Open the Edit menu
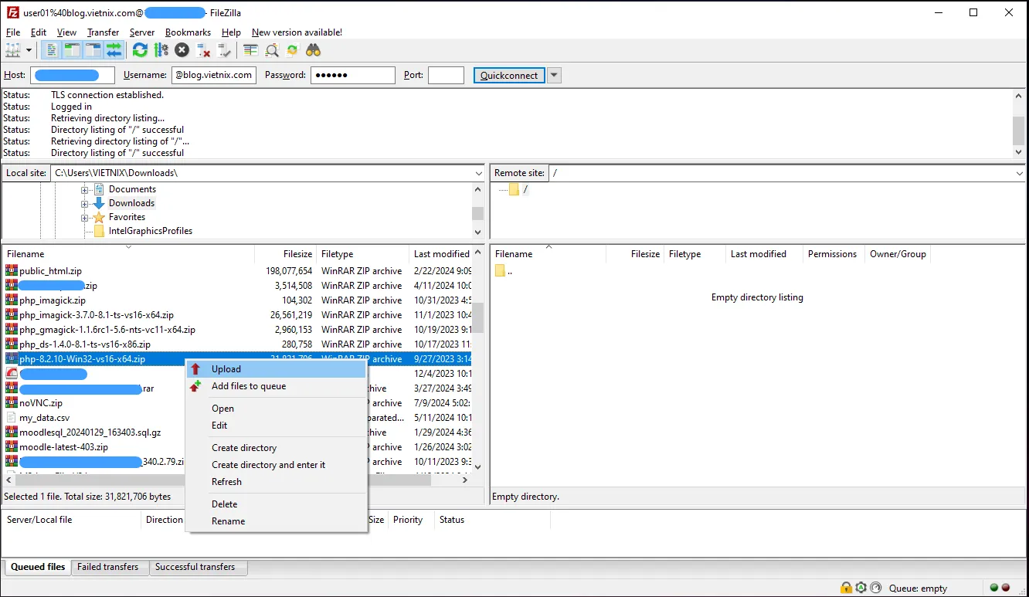Screen dimensions: 1029x597 tap(39, 32)
